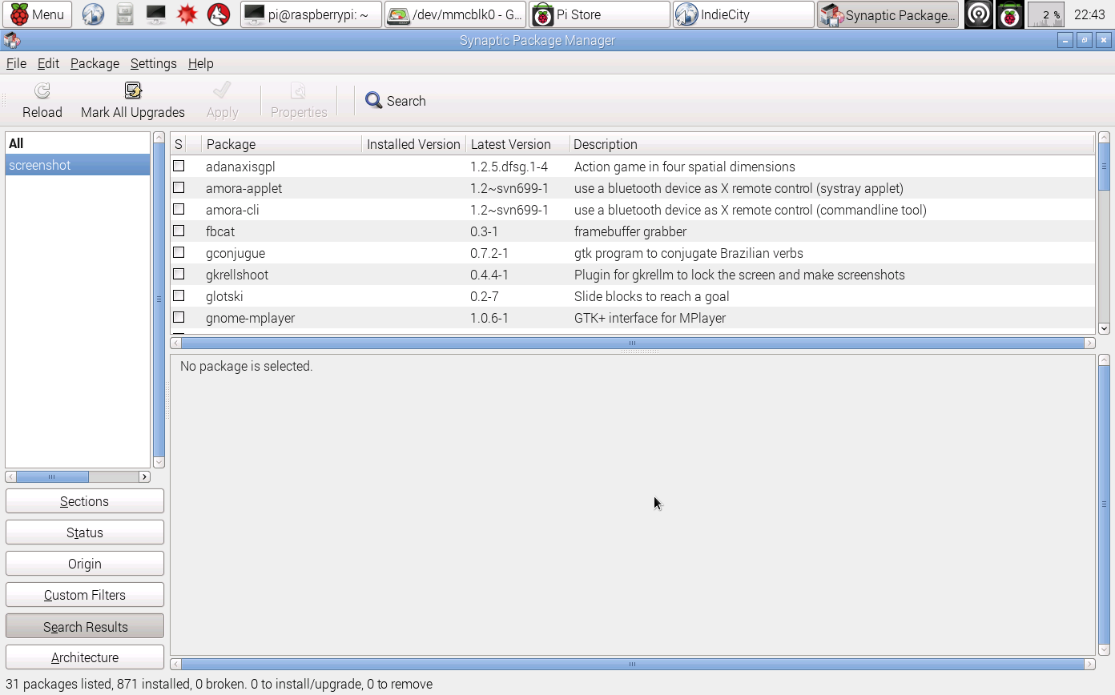Open the Package menu
This screenshot has width=1115, height=695.
pyautogui.click(x=95, y=63)
